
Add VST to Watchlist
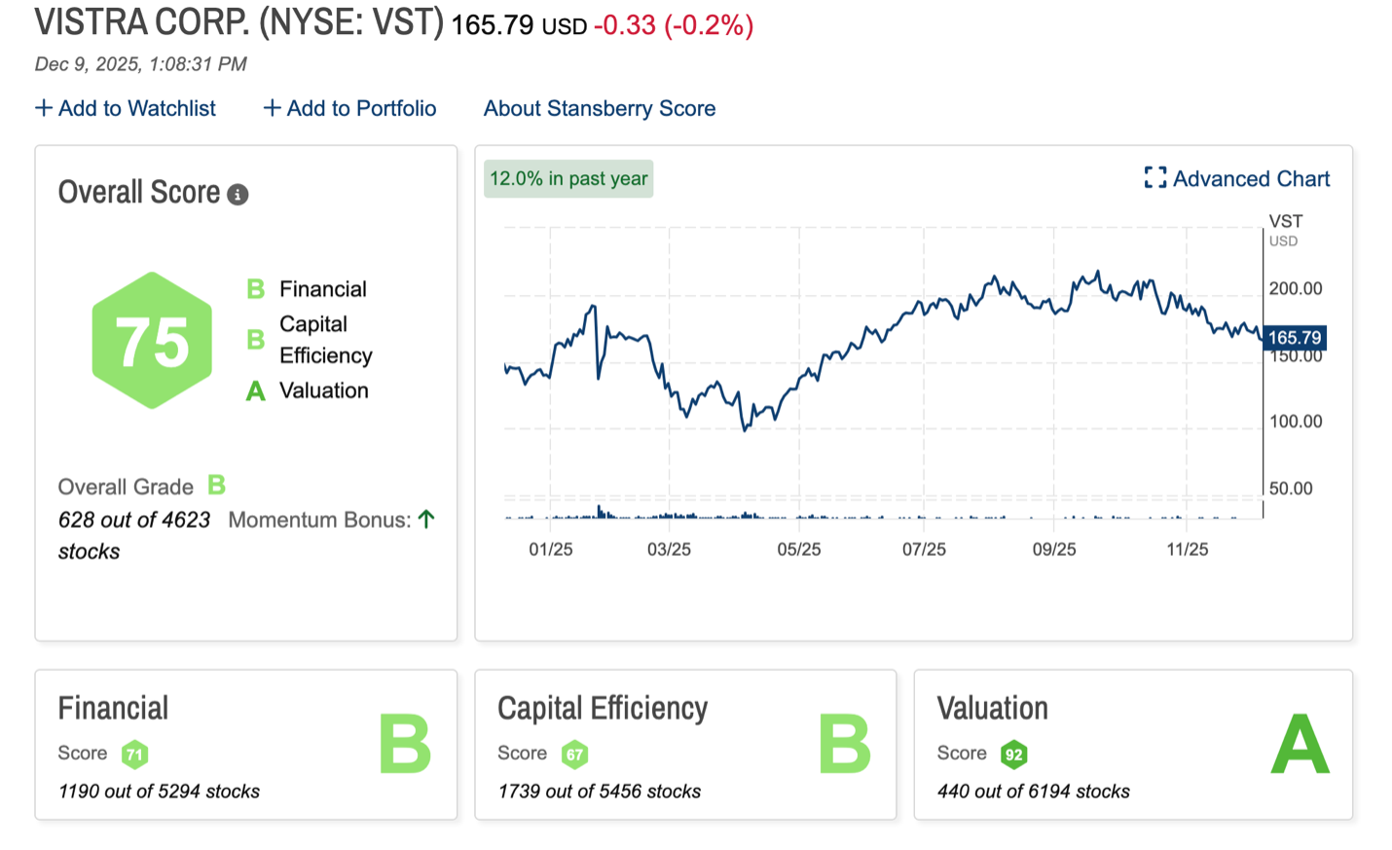(126, 108)
